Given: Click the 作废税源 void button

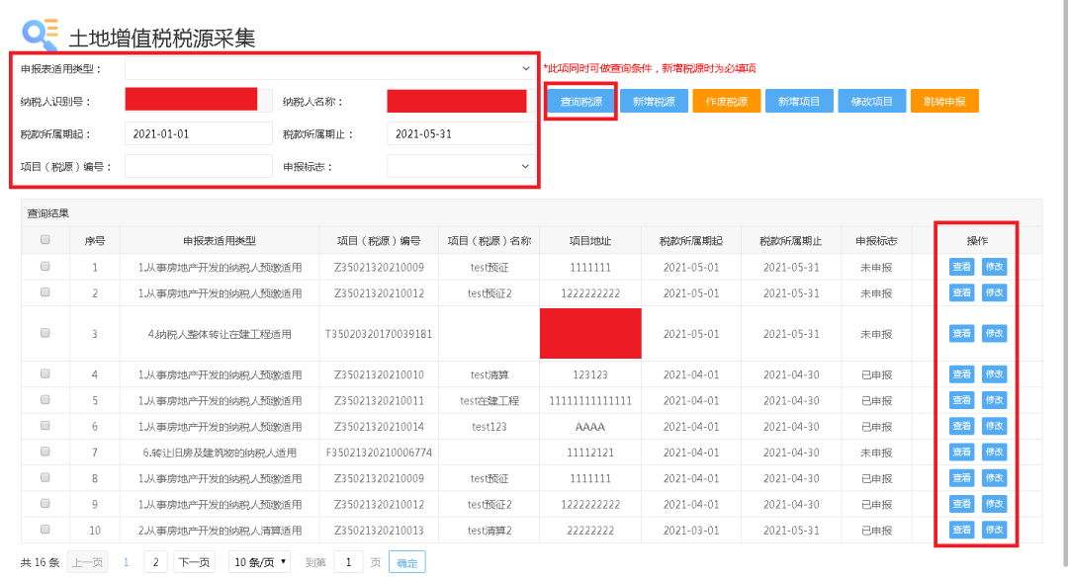Looking at the screenshot, I should 726,100.
